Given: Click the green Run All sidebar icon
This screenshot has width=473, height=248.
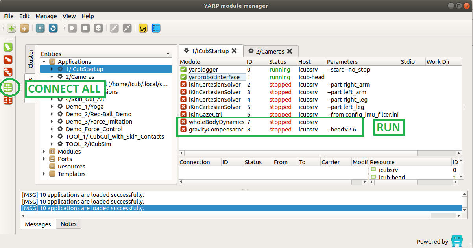Looking at the screenshot, I should tap(8, 47).
